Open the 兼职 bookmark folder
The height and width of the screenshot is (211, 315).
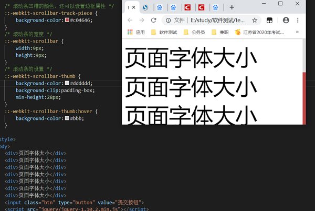220,32
